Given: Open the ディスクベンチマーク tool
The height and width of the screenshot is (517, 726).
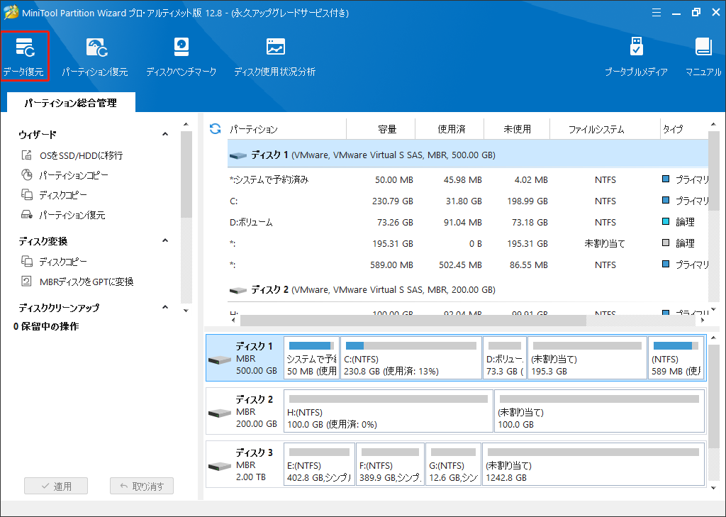Looking at the screenshot, I should pyautogui.click(x=181, y=56).
